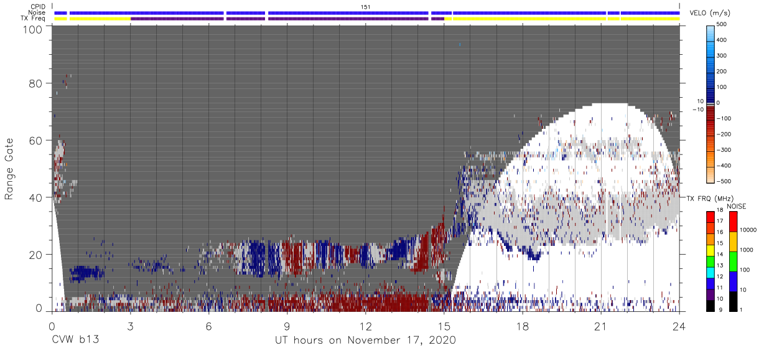Click the 6 tick on UT hours axis
Viewport: 764px width, 353px height.
point(208,325)
